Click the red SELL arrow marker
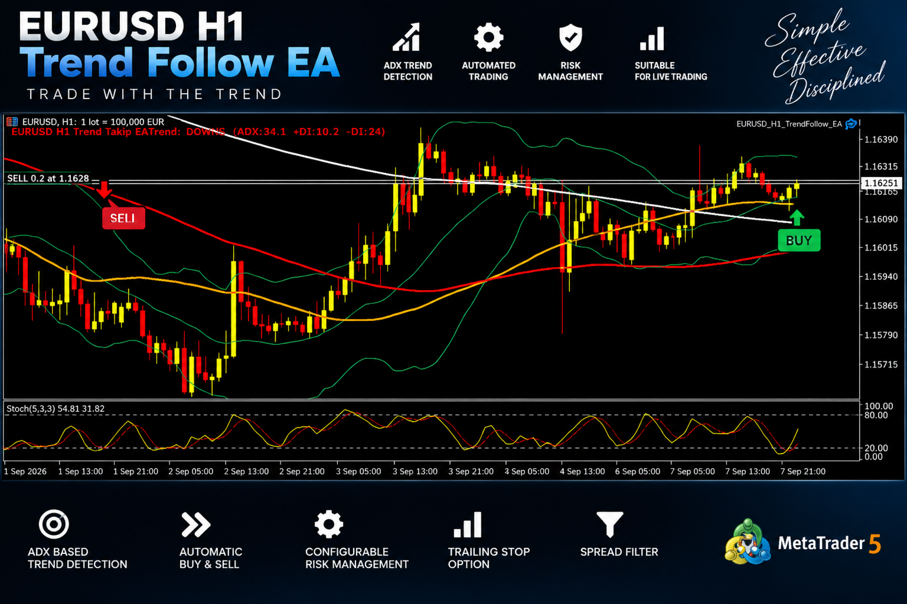The width and height of the screenshot is (907, 604). coord(105,189)
